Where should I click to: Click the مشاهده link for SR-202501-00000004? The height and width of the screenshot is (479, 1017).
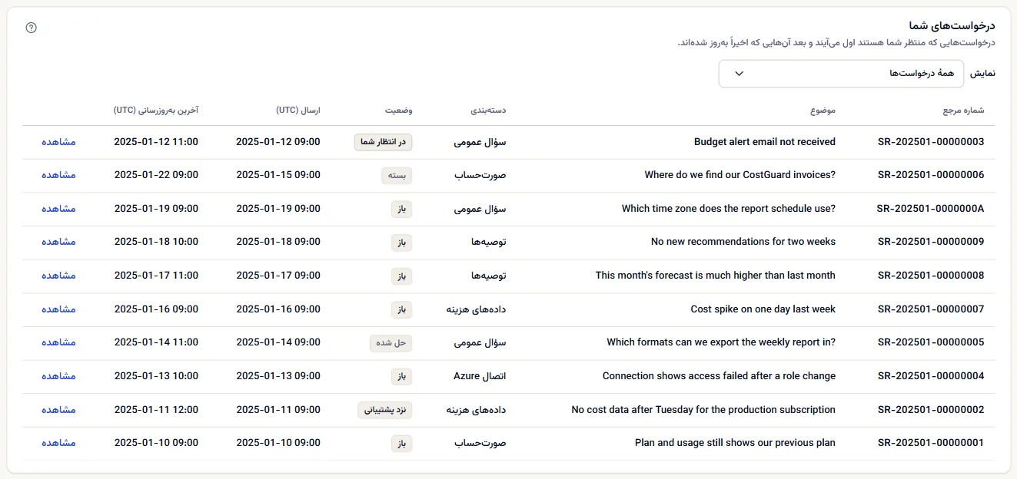tap(58, 376)
